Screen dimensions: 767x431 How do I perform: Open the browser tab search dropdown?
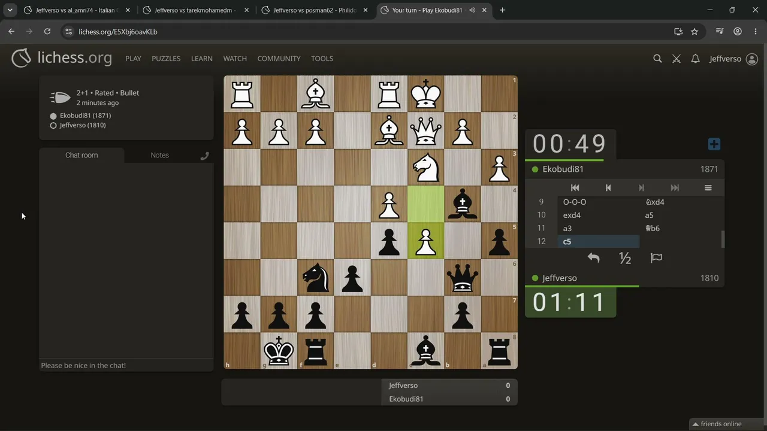[10, 10]
